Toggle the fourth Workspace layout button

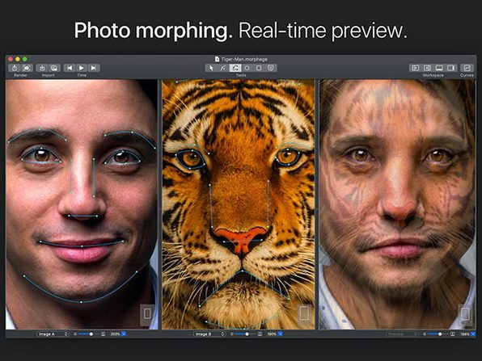click(x=451, y=68)
